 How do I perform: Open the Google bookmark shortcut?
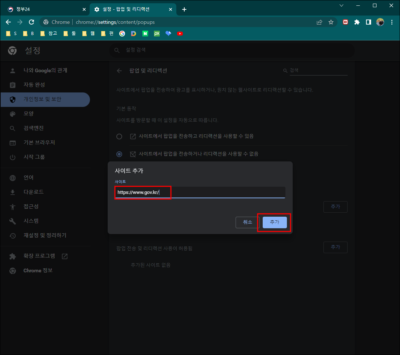click(x=122, y=33)
